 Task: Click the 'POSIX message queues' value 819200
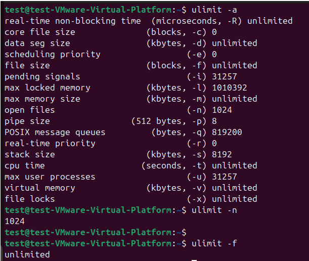[x=227, y=133]
